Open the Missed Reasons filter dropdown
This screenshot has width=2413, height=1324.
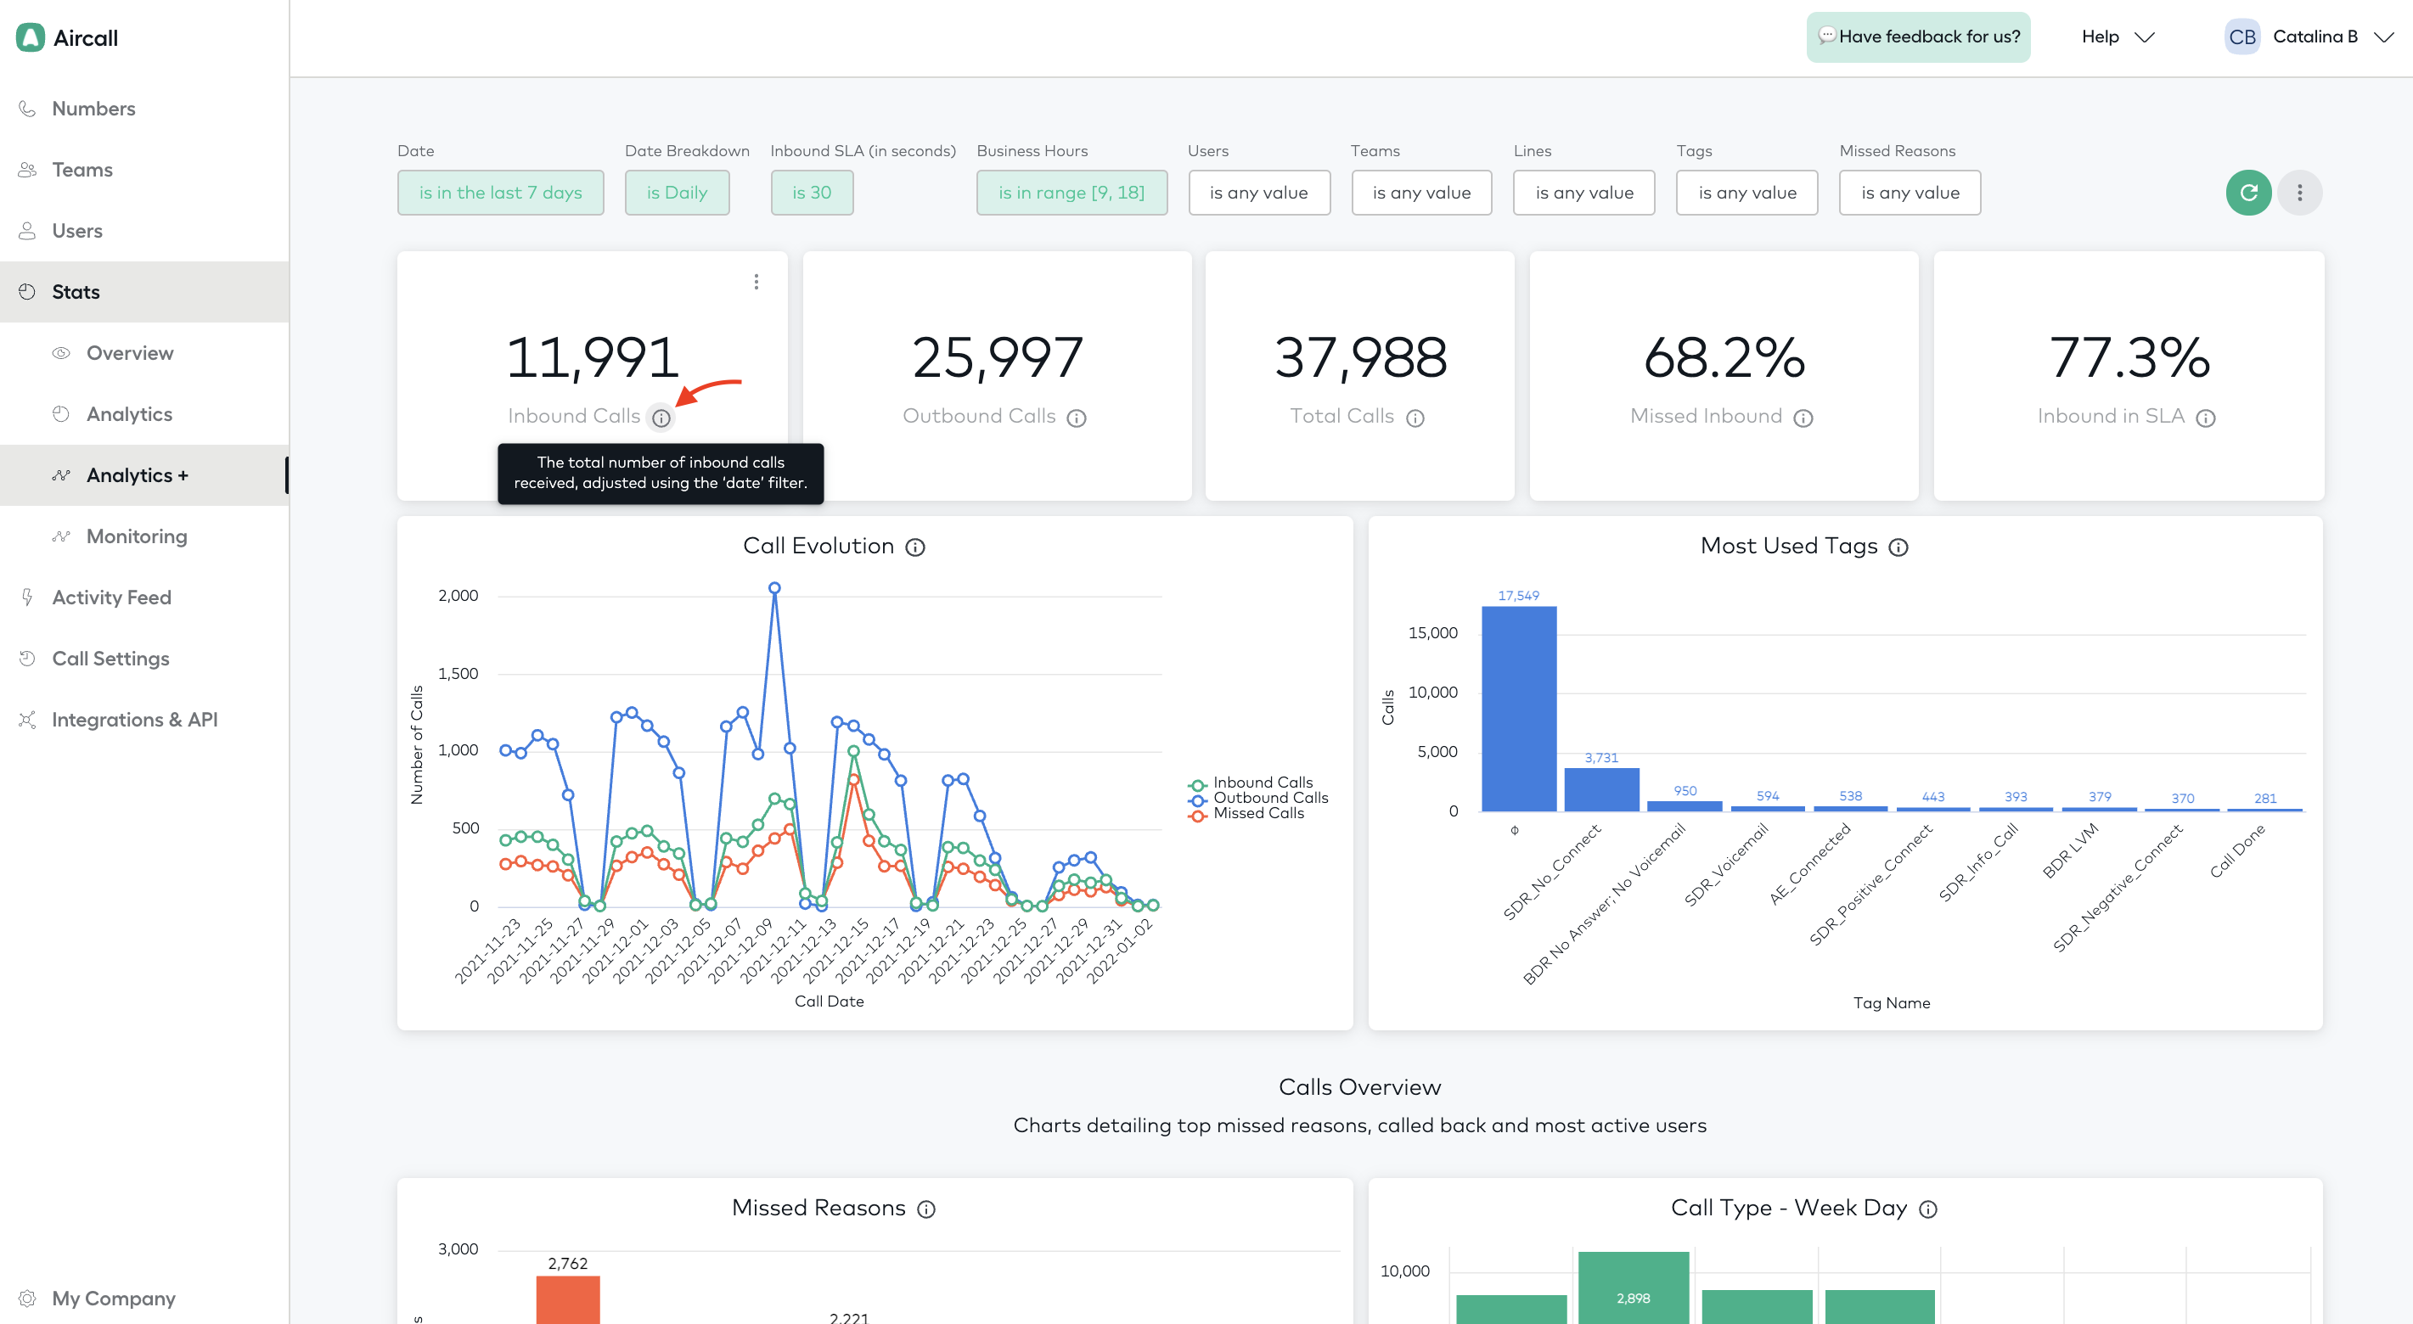[x=1910, y=193]
